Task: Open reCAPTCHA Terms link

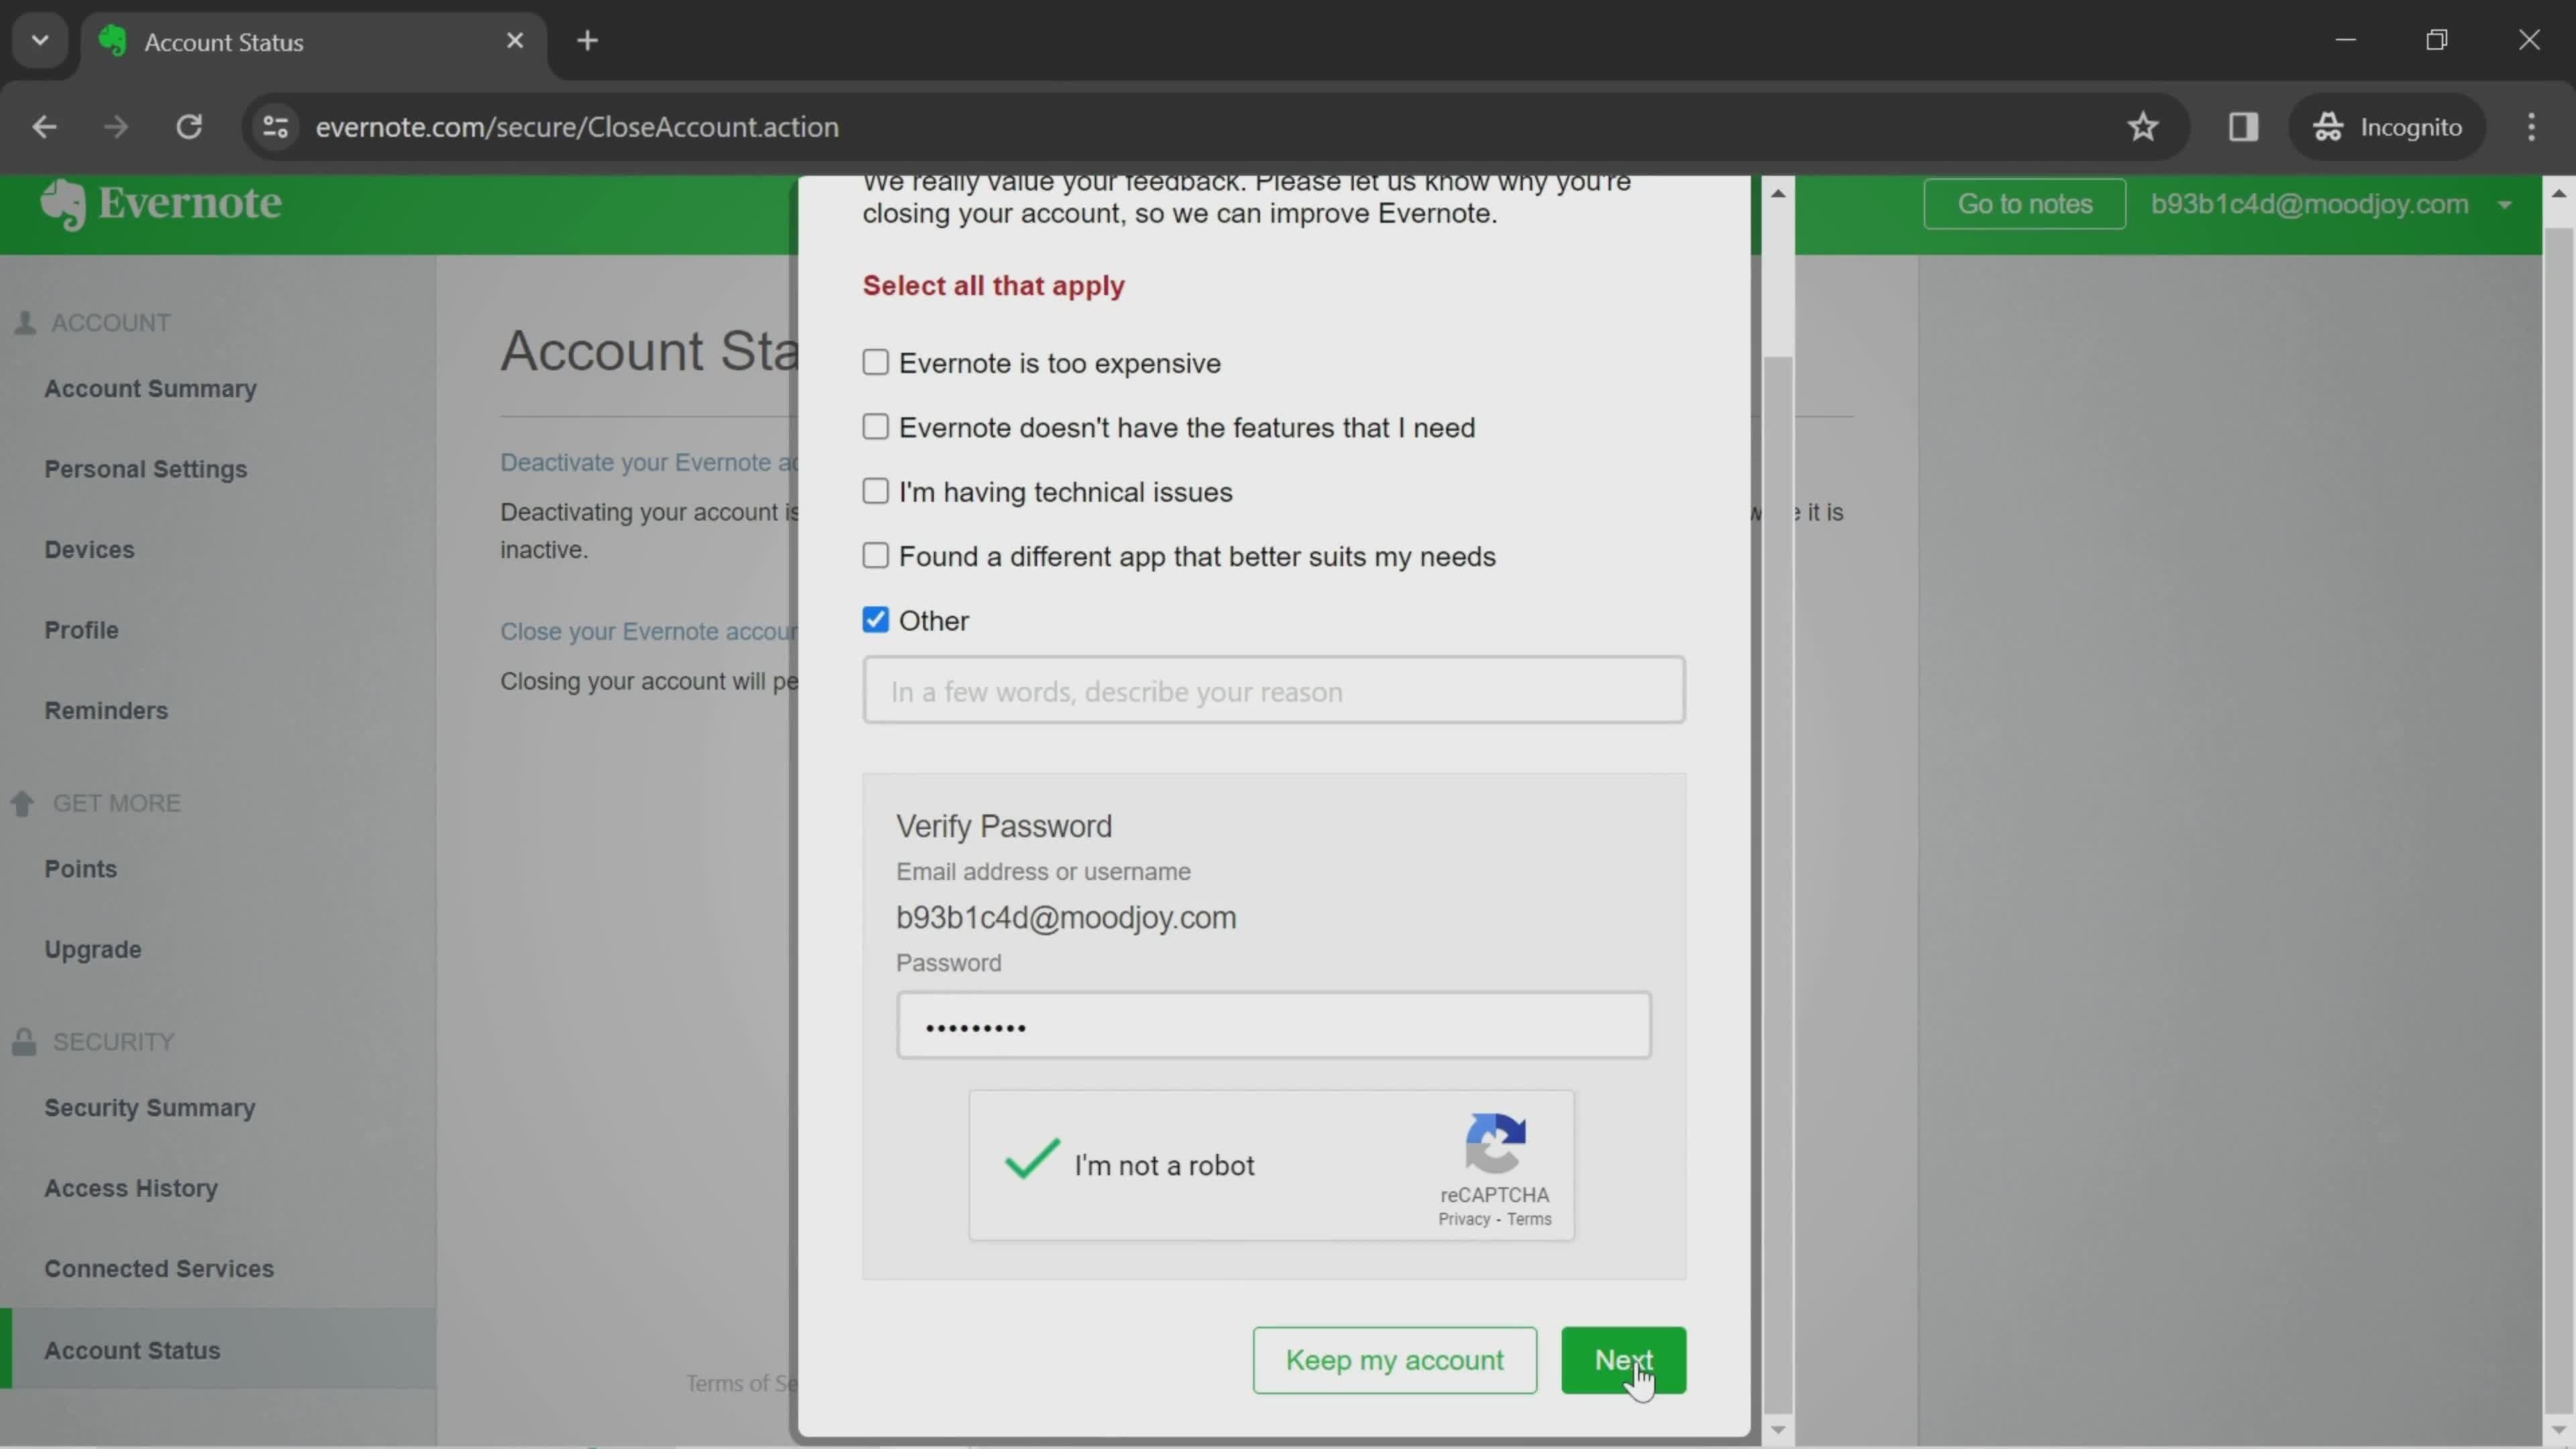Action: click(x=1529, y=1219)
